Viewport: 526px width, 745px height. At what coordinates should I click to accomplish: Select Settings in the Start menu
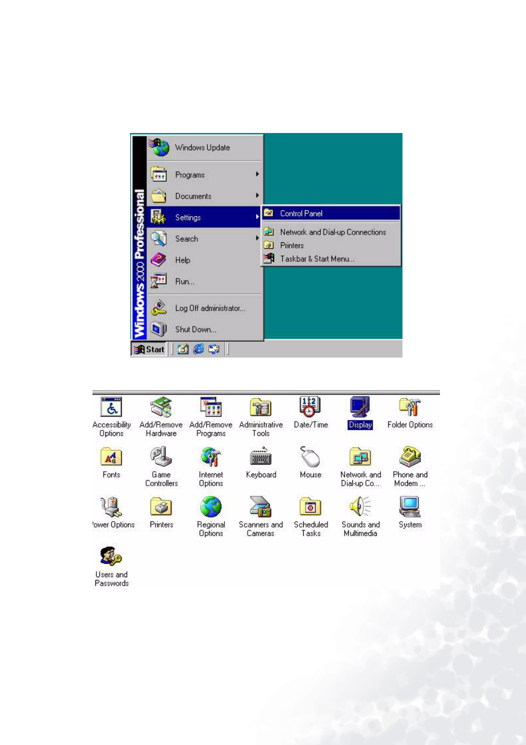205,217
